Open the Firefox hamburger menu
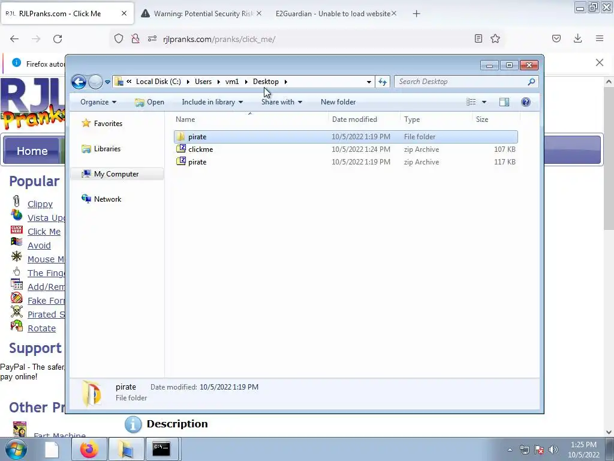Image resolution: width=614 pixels, height=461 pixels. (x=600, y=38)
